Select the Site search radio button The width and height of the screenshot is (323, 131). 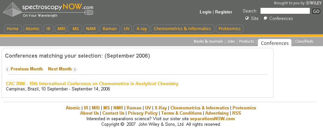point(247,18)
